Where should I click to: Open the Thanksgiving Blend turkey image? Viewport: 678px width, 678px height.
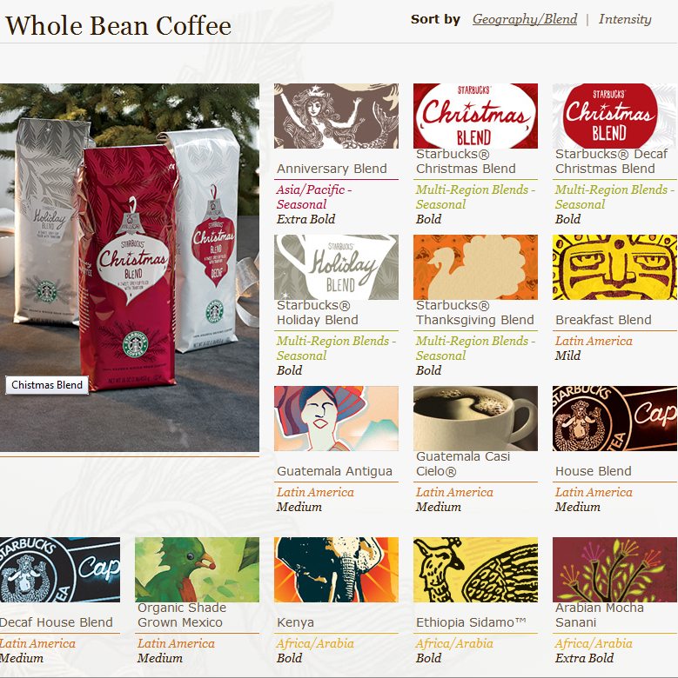coord(475,267)
